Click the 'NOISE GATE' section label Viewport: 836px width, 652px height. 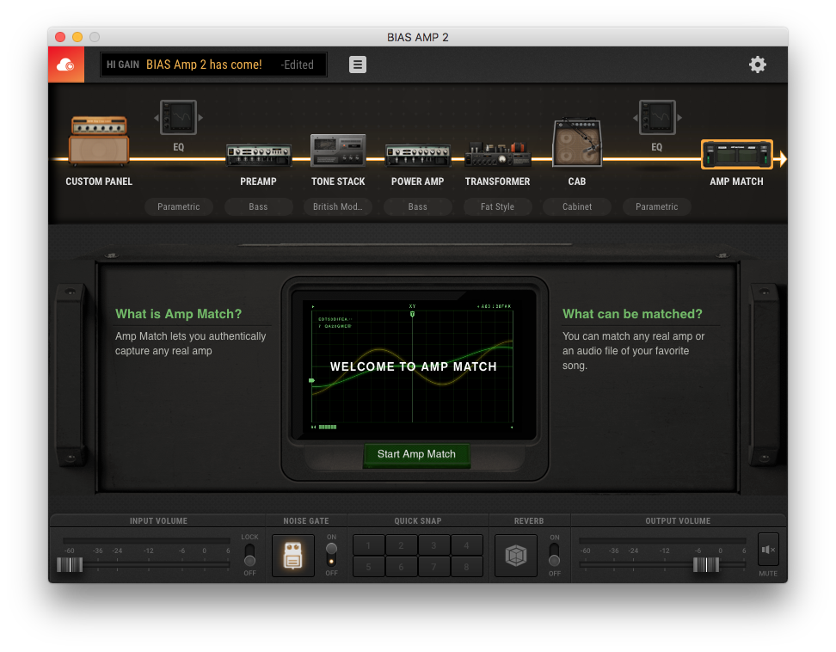(x=306, y=521)
